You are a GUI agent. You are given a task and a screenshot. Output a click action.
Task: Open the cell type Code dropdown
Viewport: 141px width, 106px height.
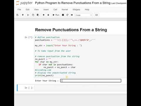click(84, 15)
